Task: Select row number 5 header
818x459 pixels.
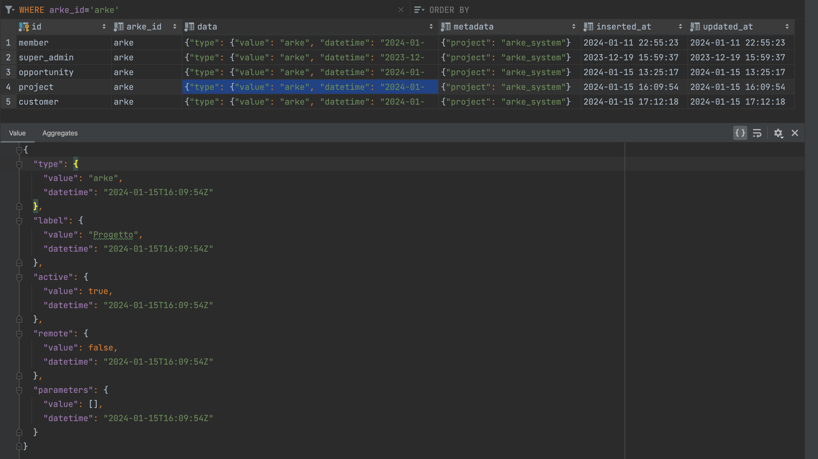Action: 8,102
